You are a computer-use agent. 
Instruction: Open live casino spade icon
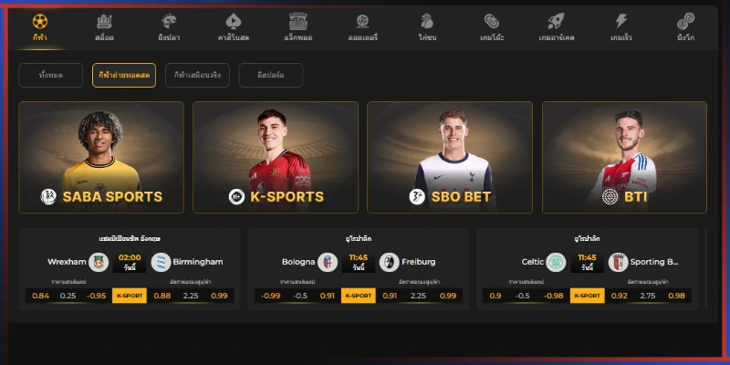click(234, 21)
